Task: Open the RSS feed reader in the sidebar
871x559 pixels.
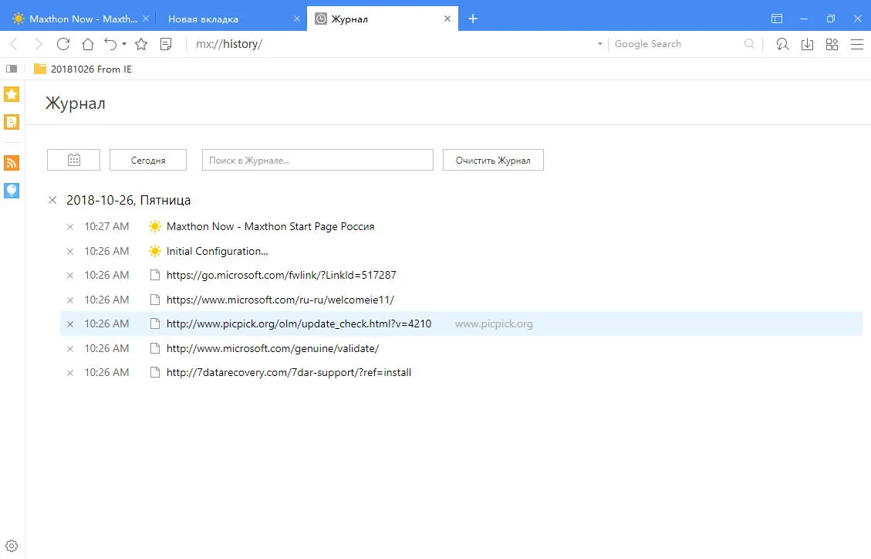Action: coord(12,163)
